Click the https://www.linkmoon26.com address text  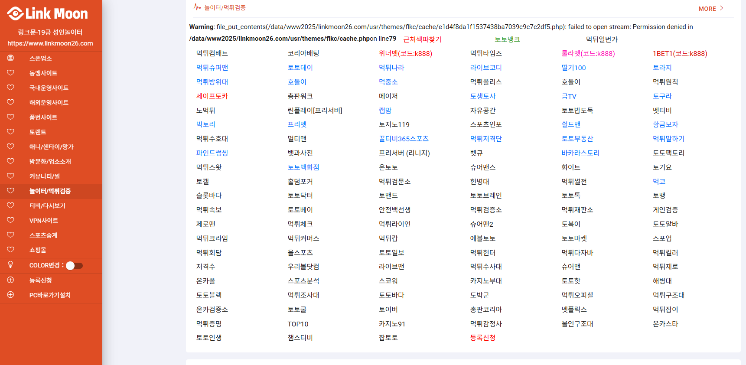click(50, 43)
